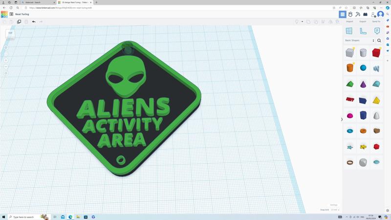Click the Delete trash icon
Viewport: 391px width, 220px height.
(x=26, y=22)
